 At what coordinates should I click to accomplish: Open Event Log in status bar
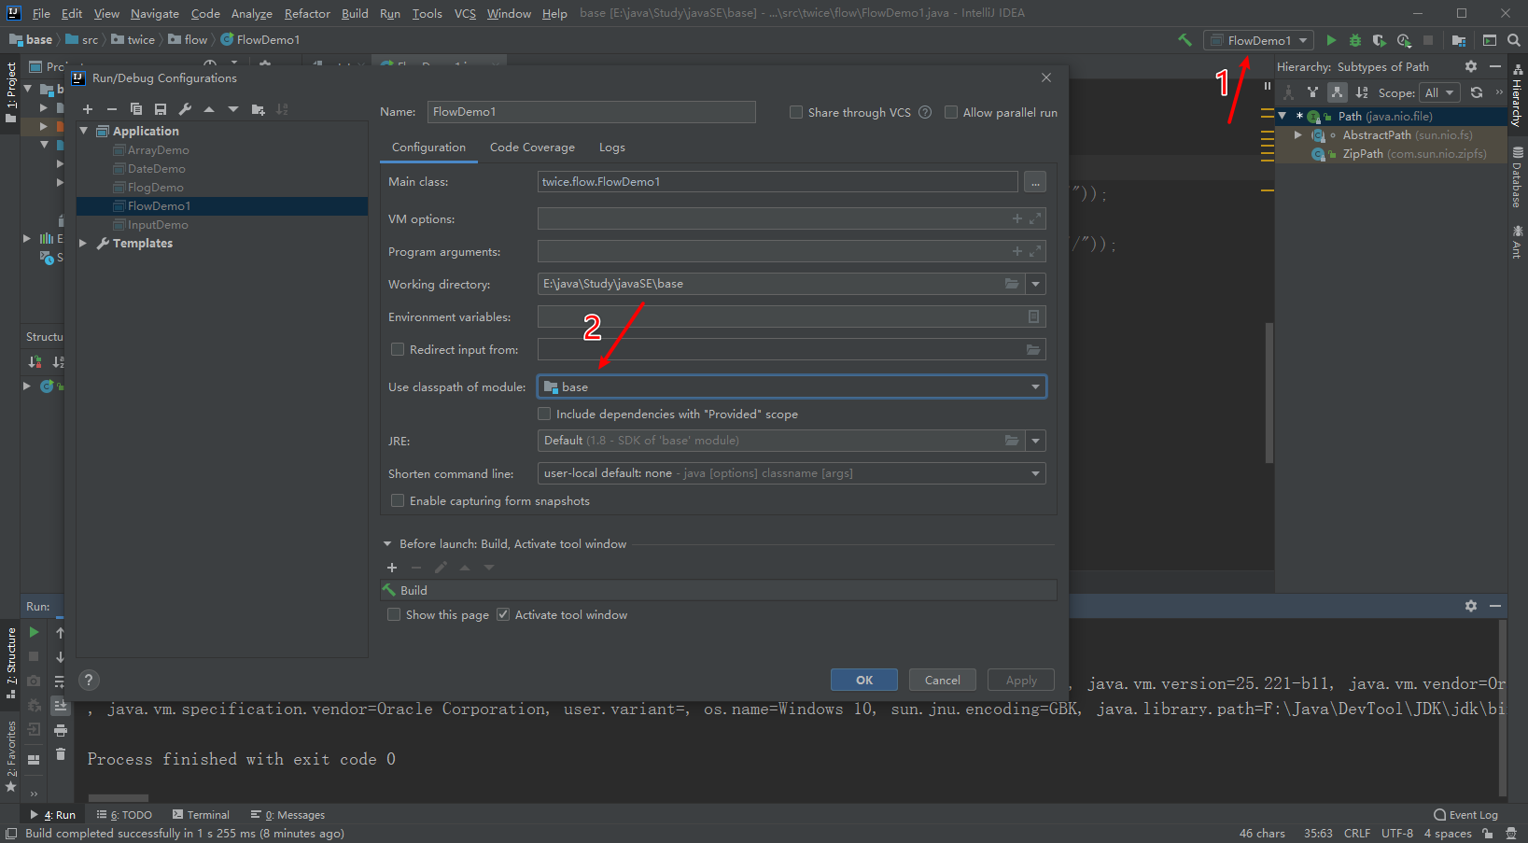click(x=1465, y=815)
